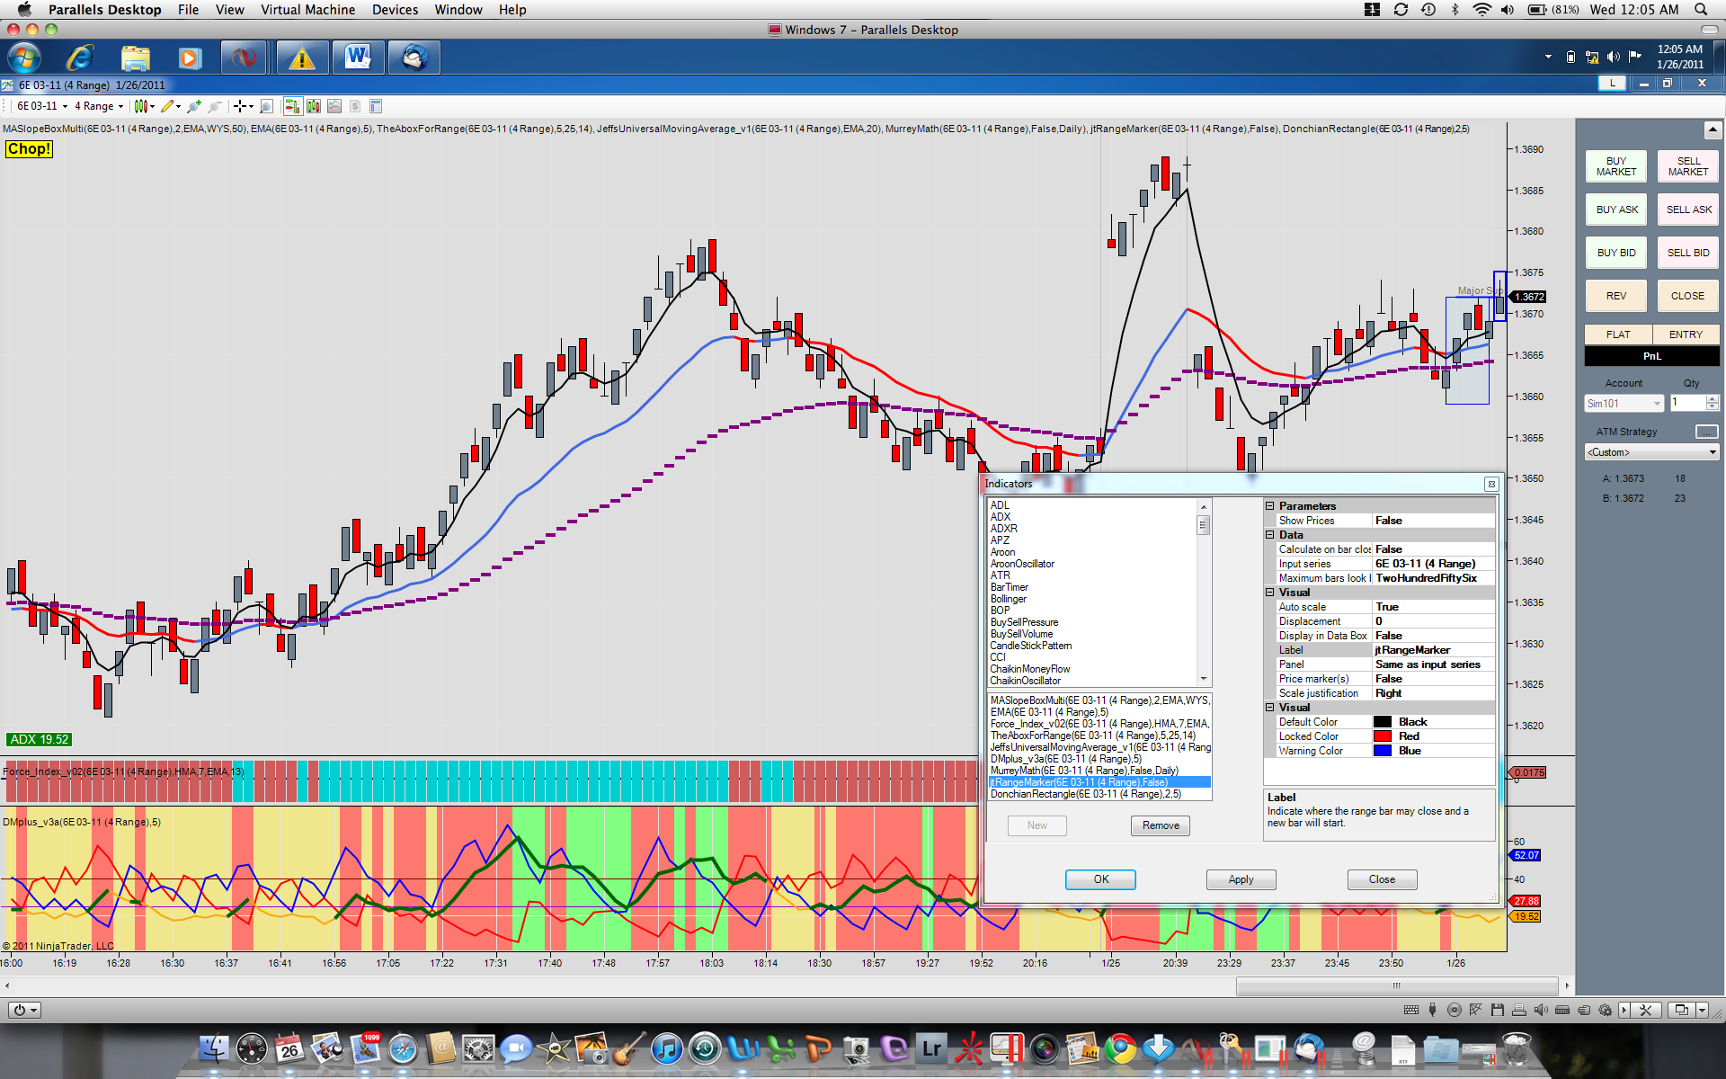This screenshot has width=1726, height=1079.
Task: Open the Devices menu
Action: [395, 10]
